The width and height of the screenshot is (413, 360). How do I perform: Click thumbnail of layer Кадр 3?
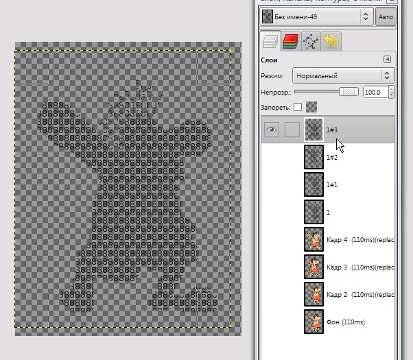pyautogui.click(x=314, y=267)
